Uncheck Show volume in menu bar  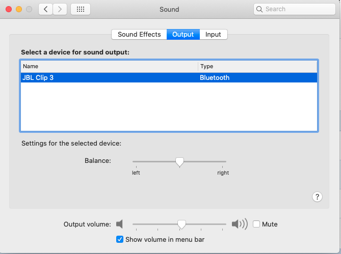120,239
